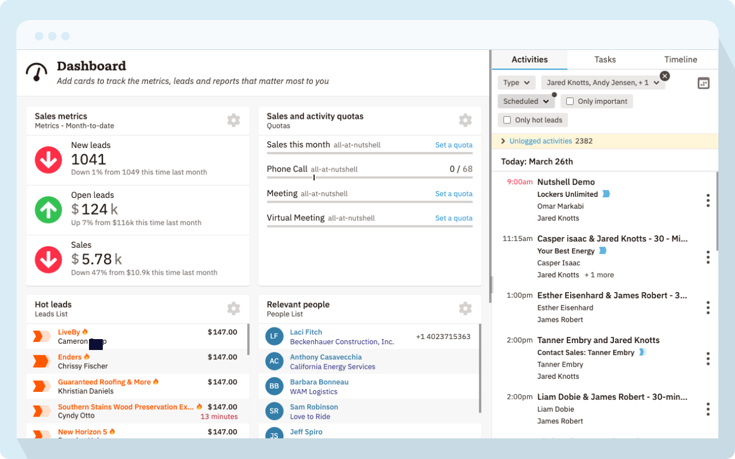Open Sales metrics card settings gear
735x459 pixels.
pyautogui.click(x=233, y=120)
